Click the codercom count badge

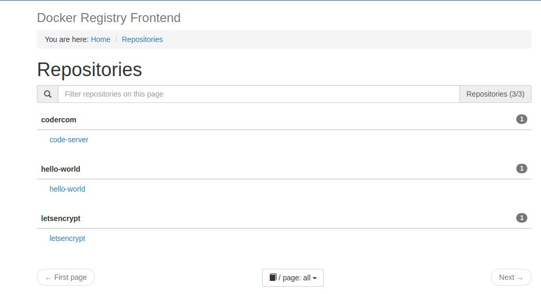pos(522,119)
